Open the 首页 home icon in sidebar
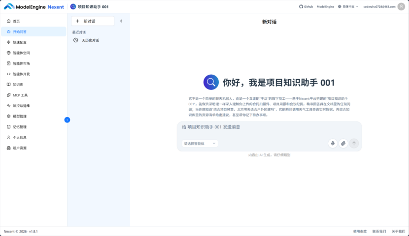The width and height of the screenshot is (409, 236). pyautogui.click(x=8, y=21)
